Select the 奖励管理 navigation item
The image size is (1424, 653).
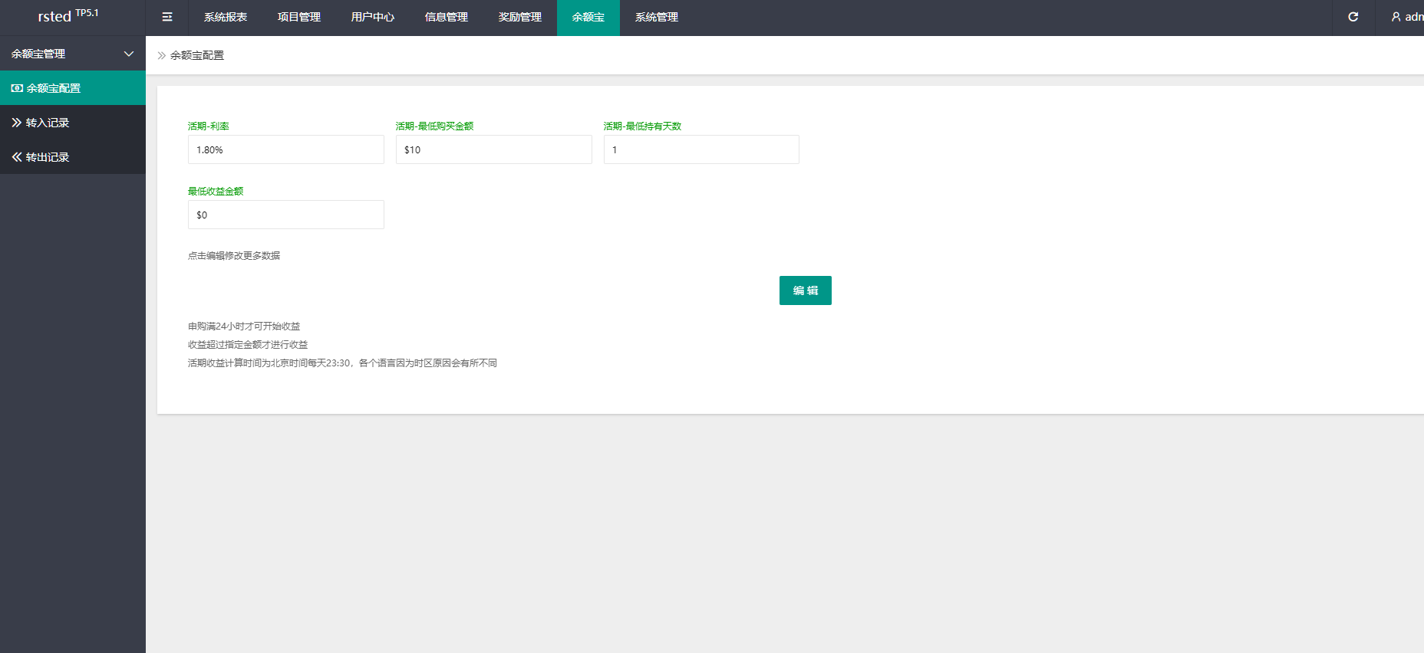click(520, 17)
